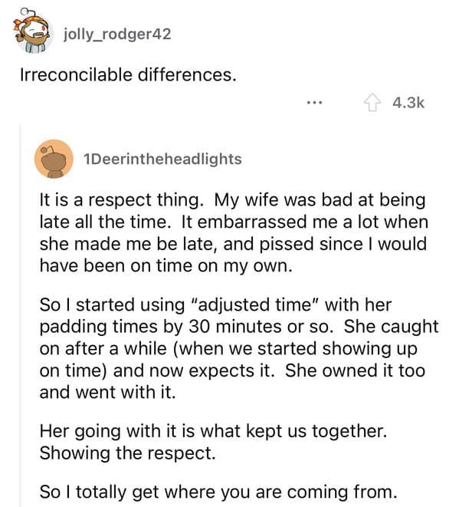Screen dimensions: 459x507
Task: Click the parenthetical '(when we started showing up'
Action: [x=296, y=349]
